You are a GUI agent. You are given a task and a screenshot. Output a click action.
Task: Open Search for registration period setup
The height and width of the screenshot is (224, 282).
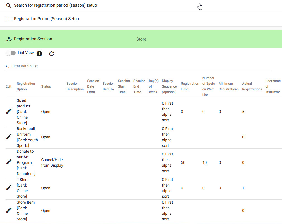(55, 6)
